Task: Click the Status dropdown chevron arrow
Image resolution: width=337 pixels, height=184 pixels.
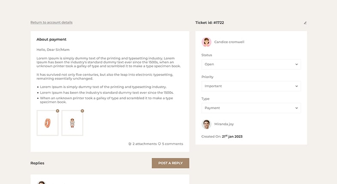Action: [x=296, y=64]
